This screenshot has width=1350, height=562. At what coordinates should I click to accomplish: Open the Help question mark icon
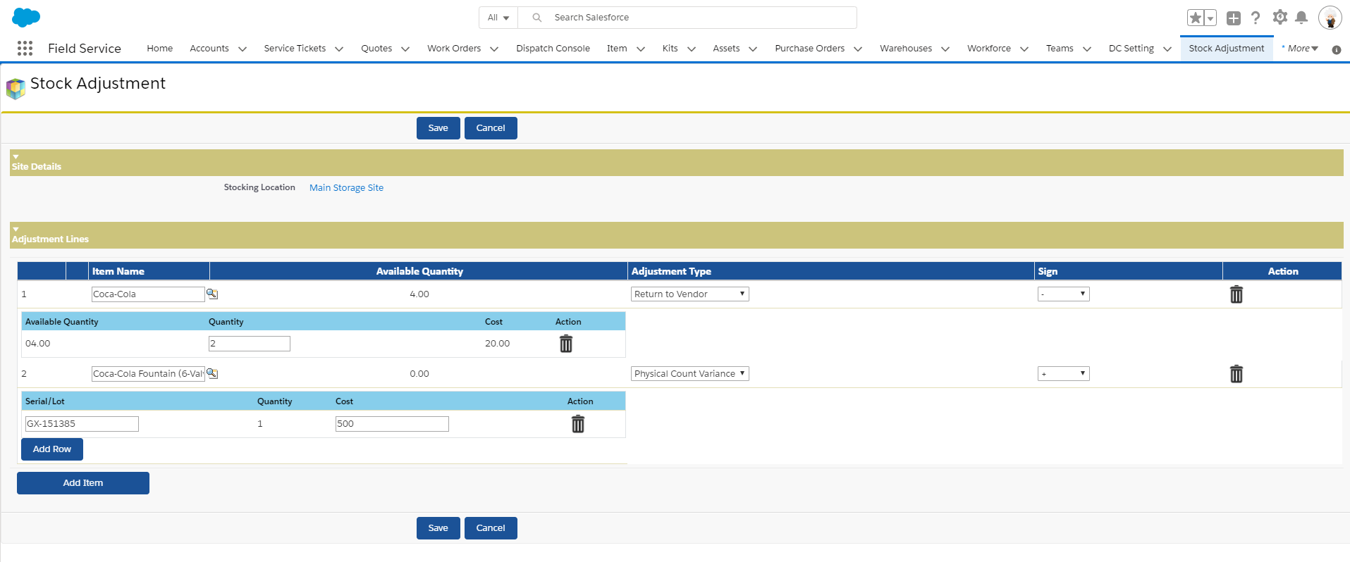click(1256, 18)
